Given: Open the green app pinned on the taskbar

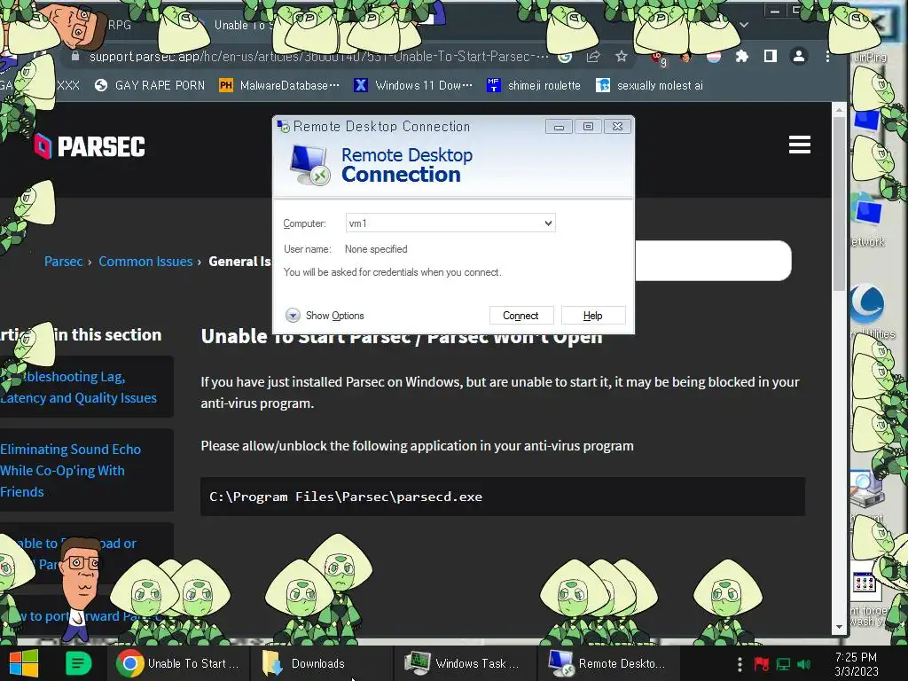Looking at the screenshot, I should pos(78,663).
